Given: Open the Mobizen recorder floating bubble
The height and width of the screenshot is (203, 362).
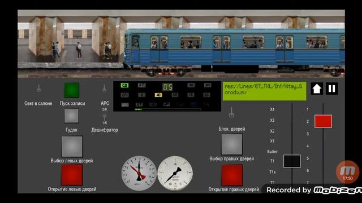Looking at the screenshot, I should [x=347, y=172].
